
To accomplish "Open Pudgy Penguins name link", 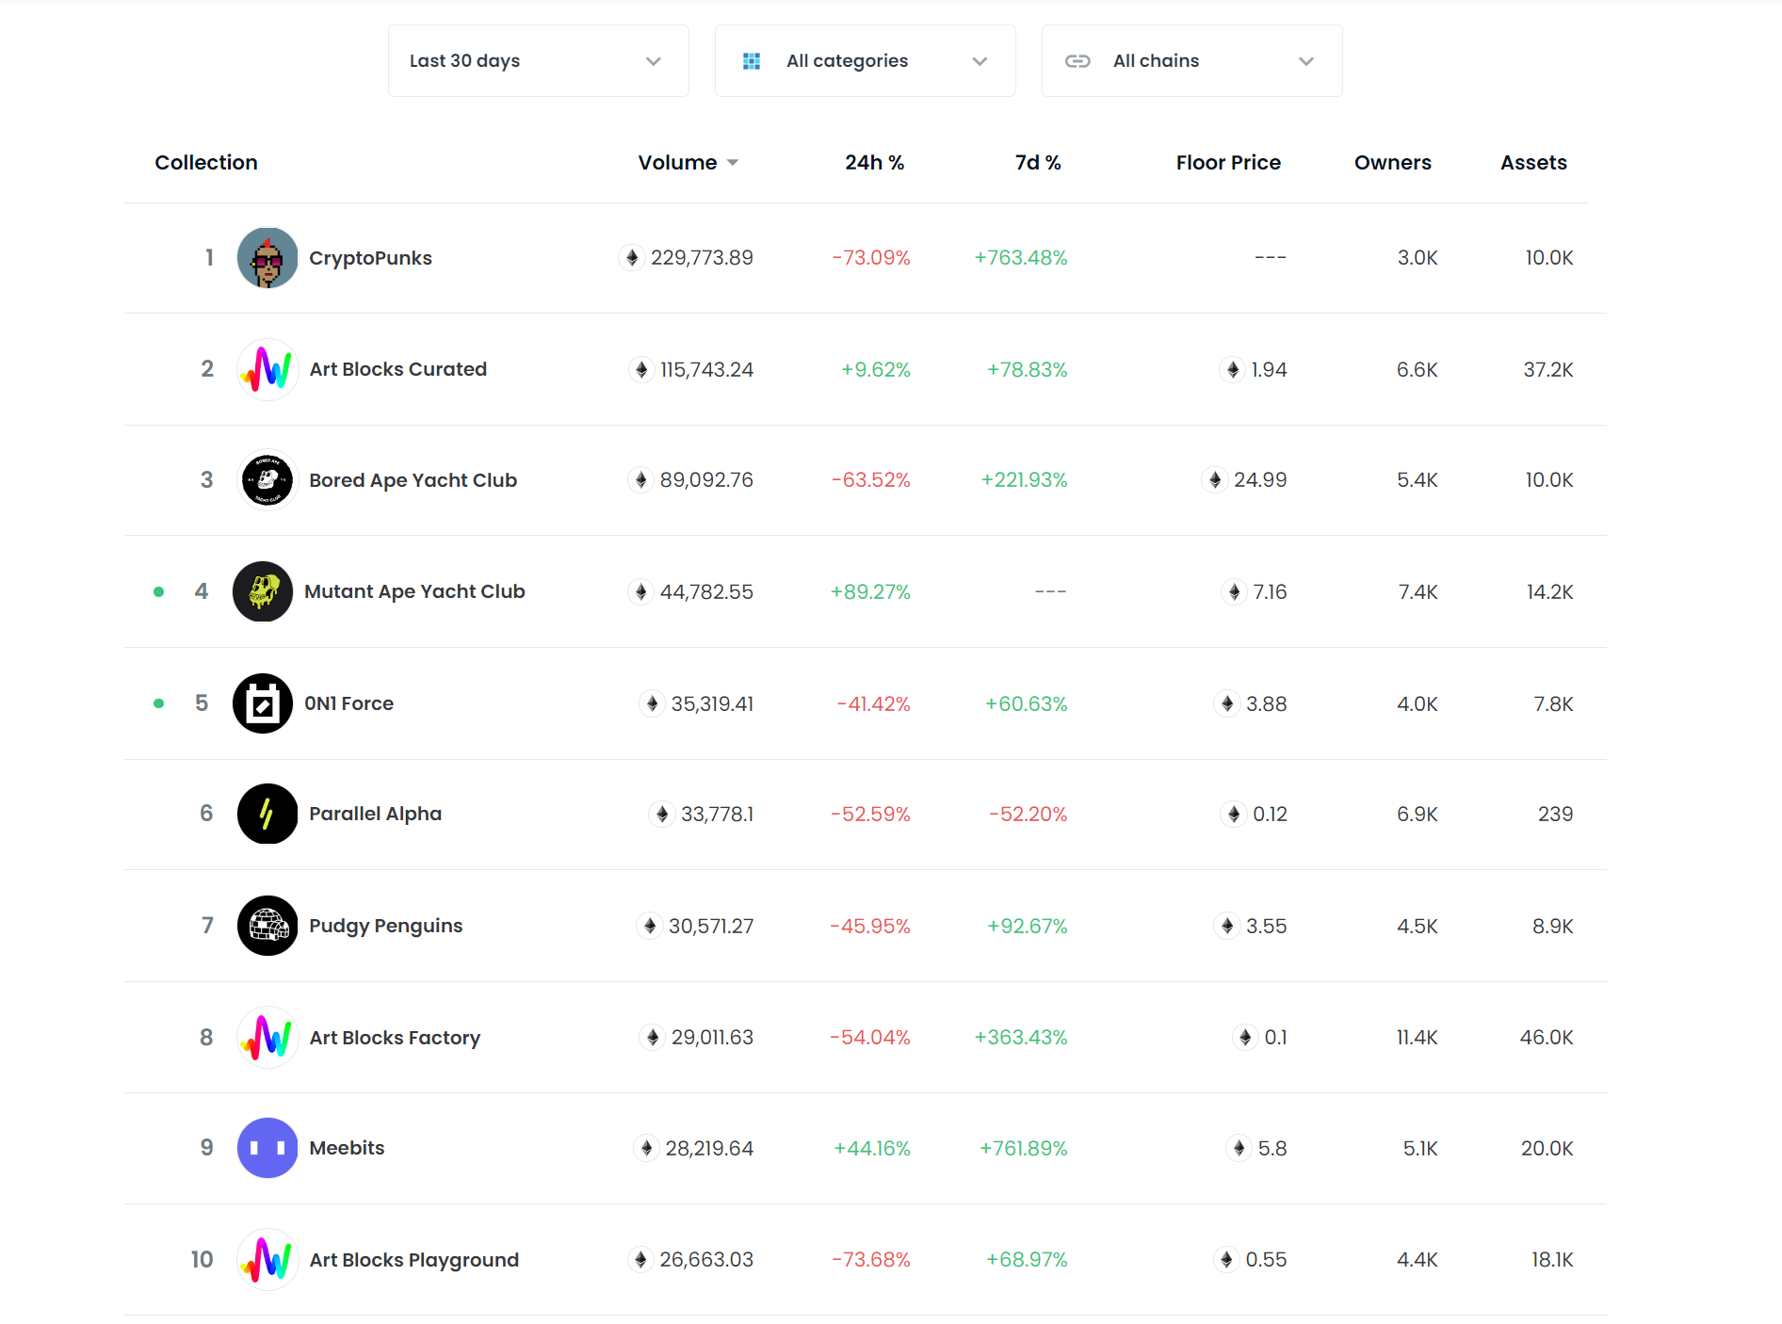I will [385, 926].
